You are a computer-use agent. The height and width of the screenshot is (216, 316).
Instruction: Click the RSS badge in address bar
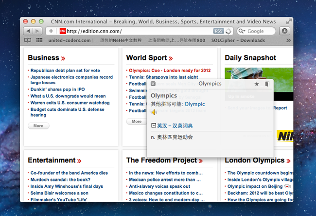[218, 31]
